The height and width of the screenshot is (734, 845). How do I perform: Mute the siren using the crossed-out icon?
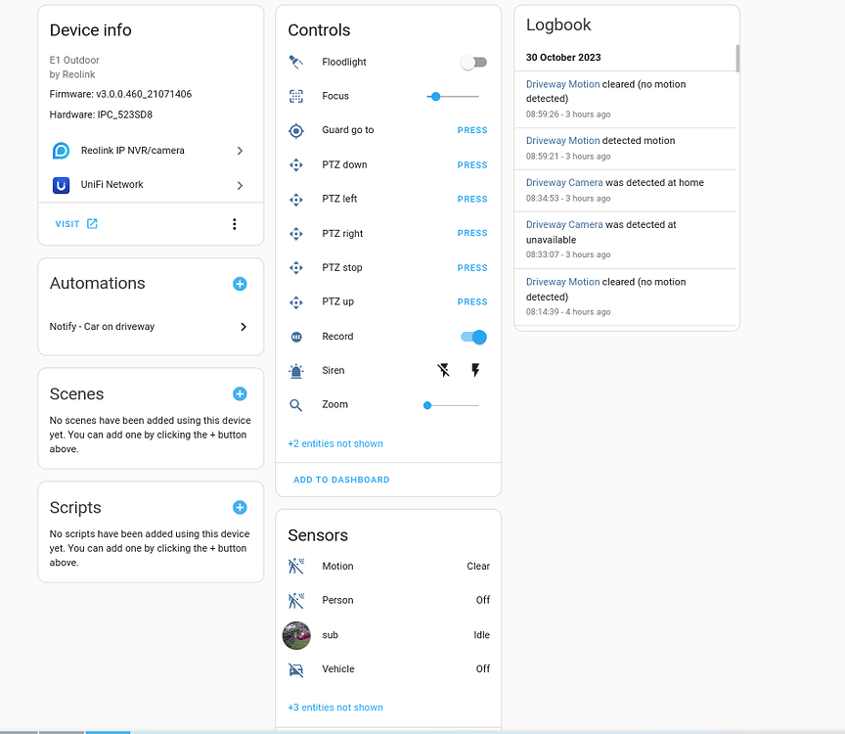(443, 370)
